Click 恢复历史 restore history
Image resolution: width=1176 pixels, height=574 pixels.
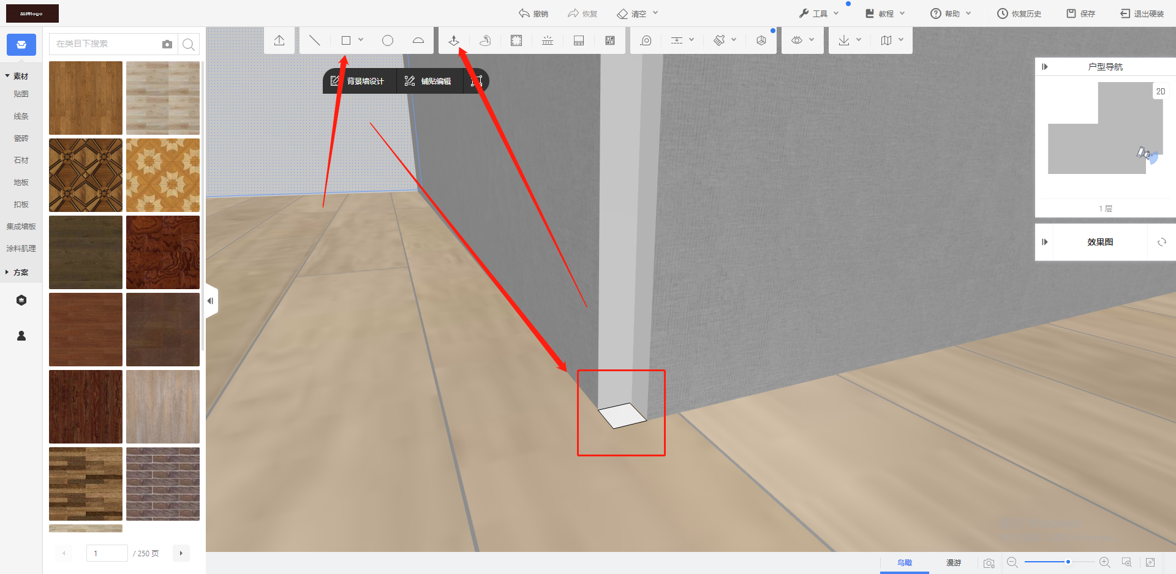click(x=1019, y=13)
